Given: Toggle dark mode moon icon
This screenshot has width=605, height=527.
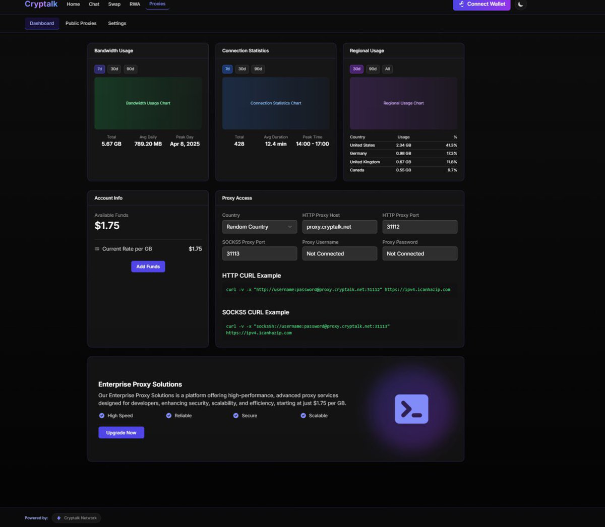Looking at the screenshot, I should pos(521,4).
